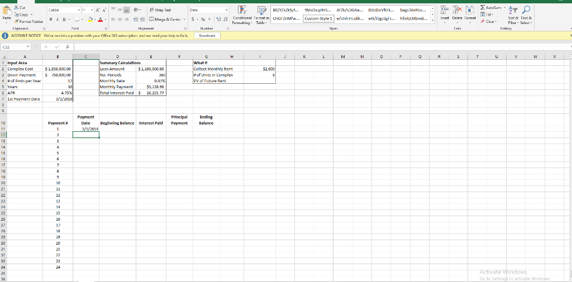
Task: Click the Increase Decimal icon
Action: (218, 20)
